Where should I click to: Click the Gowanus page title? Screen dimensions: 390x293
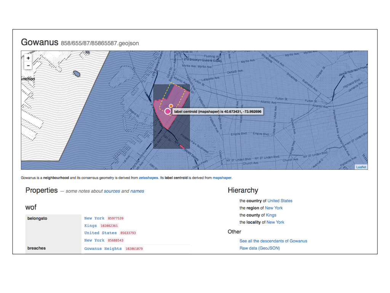tap(40, 42)
